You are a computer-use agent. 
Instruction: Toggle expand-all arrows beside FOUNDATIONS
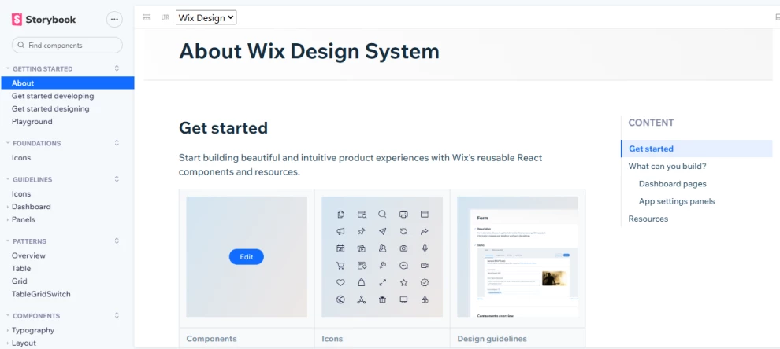click(117, 143)
